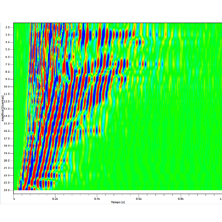Click the 0.8s time axis marker
Viewport: 222px width, 222px height.
coord(181,199)
